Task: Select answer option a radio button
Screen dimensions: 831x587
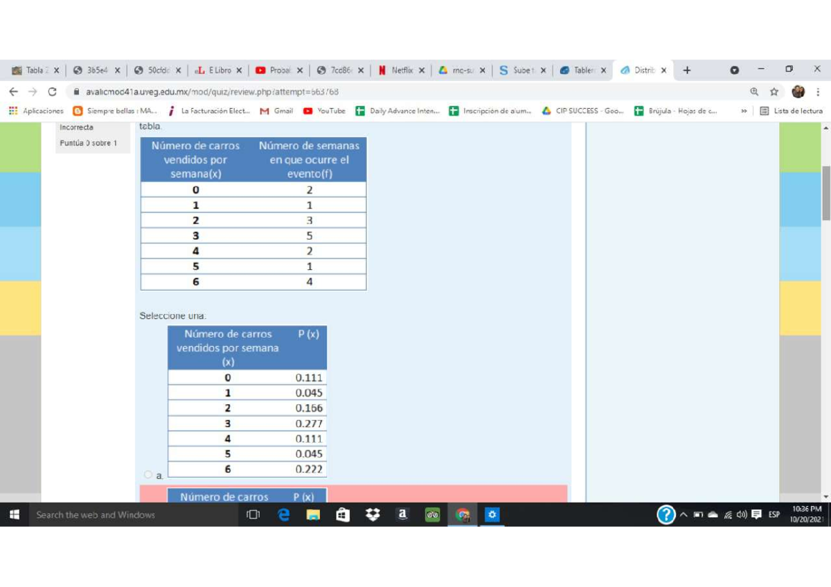Action: click(148, 475)
